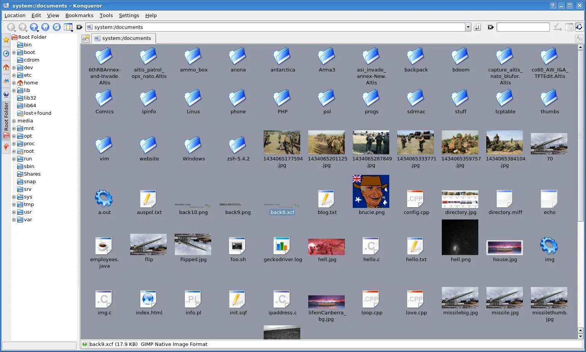Click the Kubuntu animated logo in toolbar
This screenshot has width=586, height=352.
click(x=579, y=27)
